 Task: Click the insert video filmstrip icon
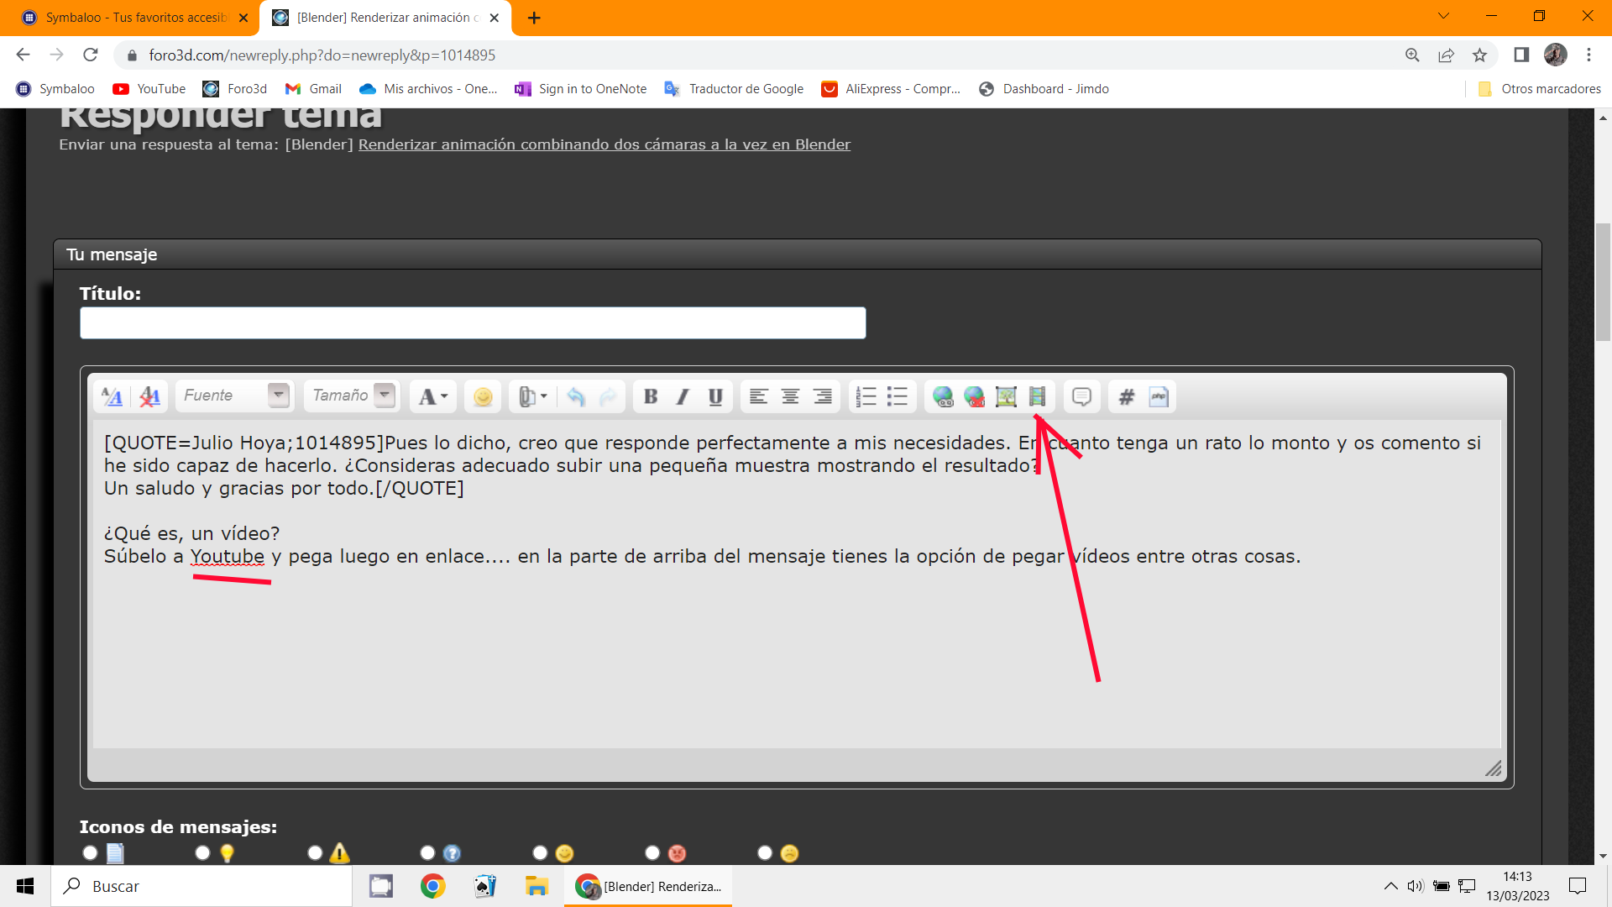click(x=1038, y=396)
